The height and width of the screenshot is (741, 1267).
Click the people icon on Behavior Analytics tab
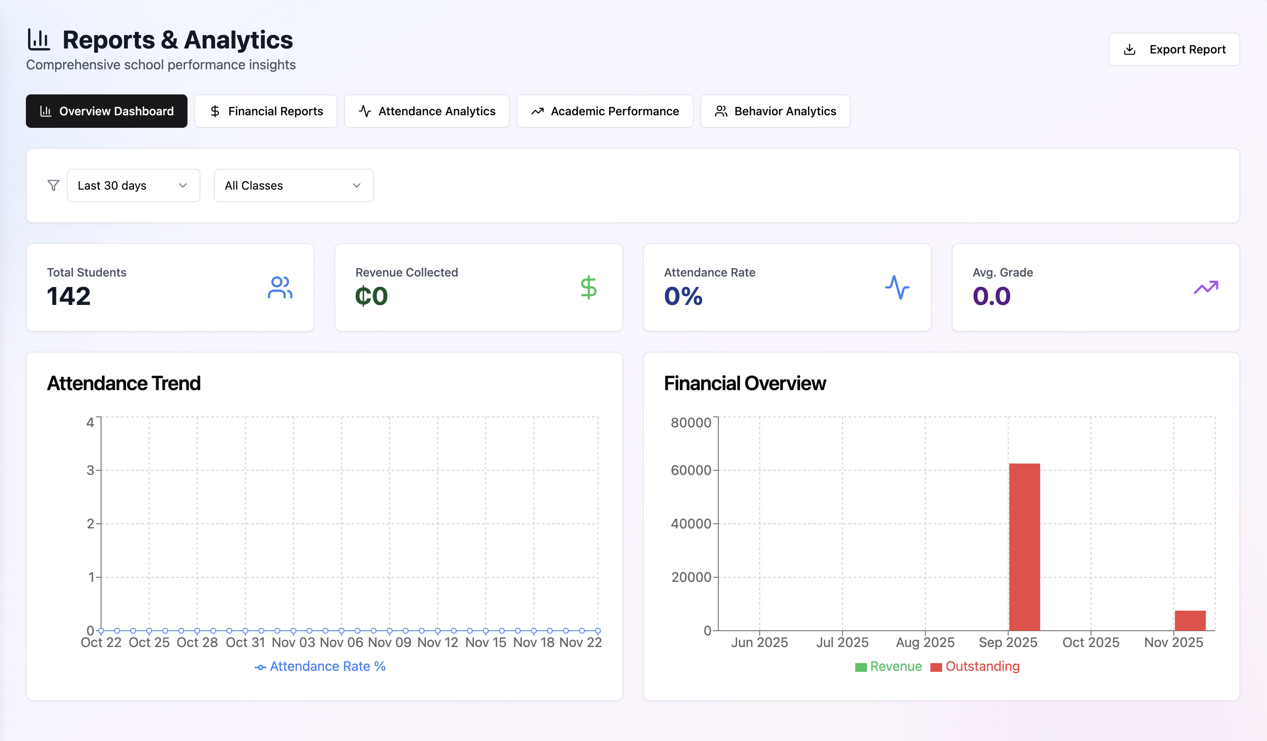tap(721, 111)
